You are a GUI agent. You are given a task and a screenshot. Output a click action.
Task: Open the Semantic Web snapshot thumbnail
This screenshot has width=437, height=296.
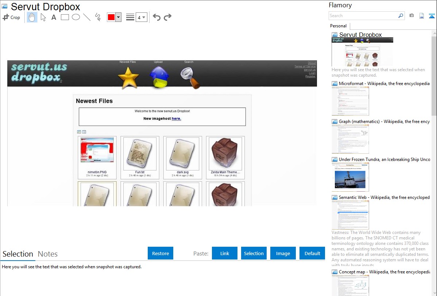click(x=350, y=215)
